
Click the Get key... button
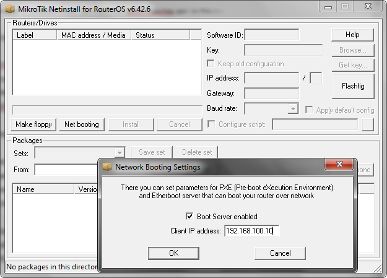pyautogui.click(x=353, y=65)
